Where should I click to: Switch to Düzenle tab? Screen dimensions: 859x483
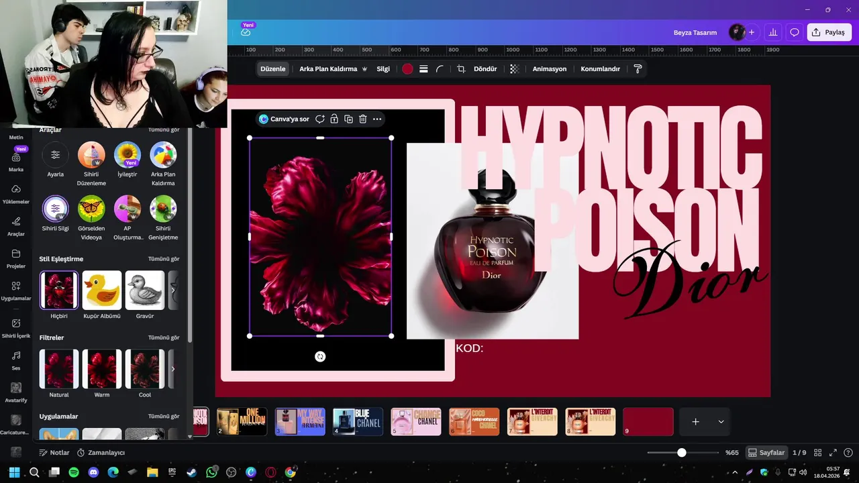[273, 68]
